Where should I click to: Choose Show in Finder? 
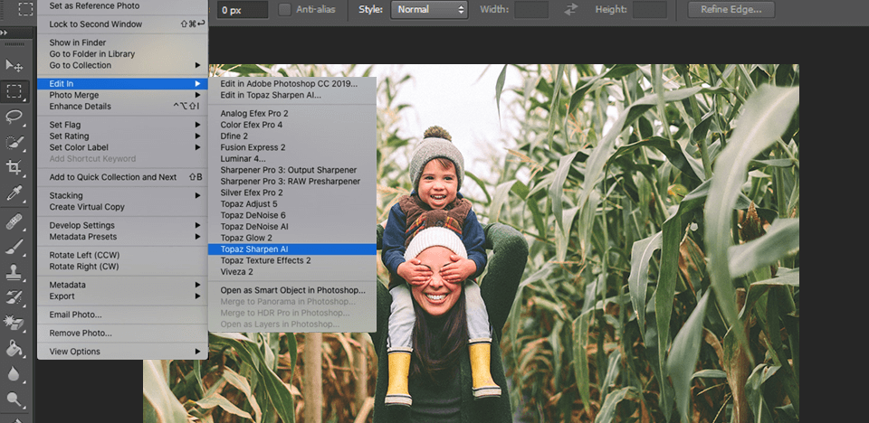(122, 42)
